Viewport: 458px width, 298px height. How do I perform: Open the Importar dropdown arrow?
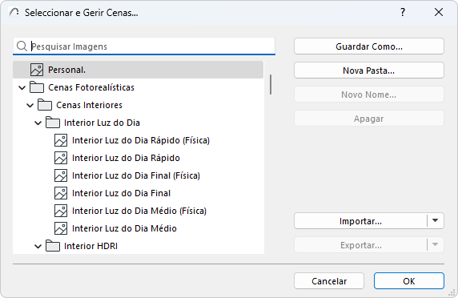click(x=436, y=220)
